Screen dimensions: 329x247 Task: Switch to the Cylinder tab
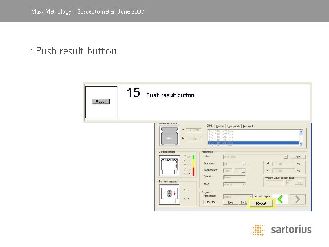click(x=220, y=126)
